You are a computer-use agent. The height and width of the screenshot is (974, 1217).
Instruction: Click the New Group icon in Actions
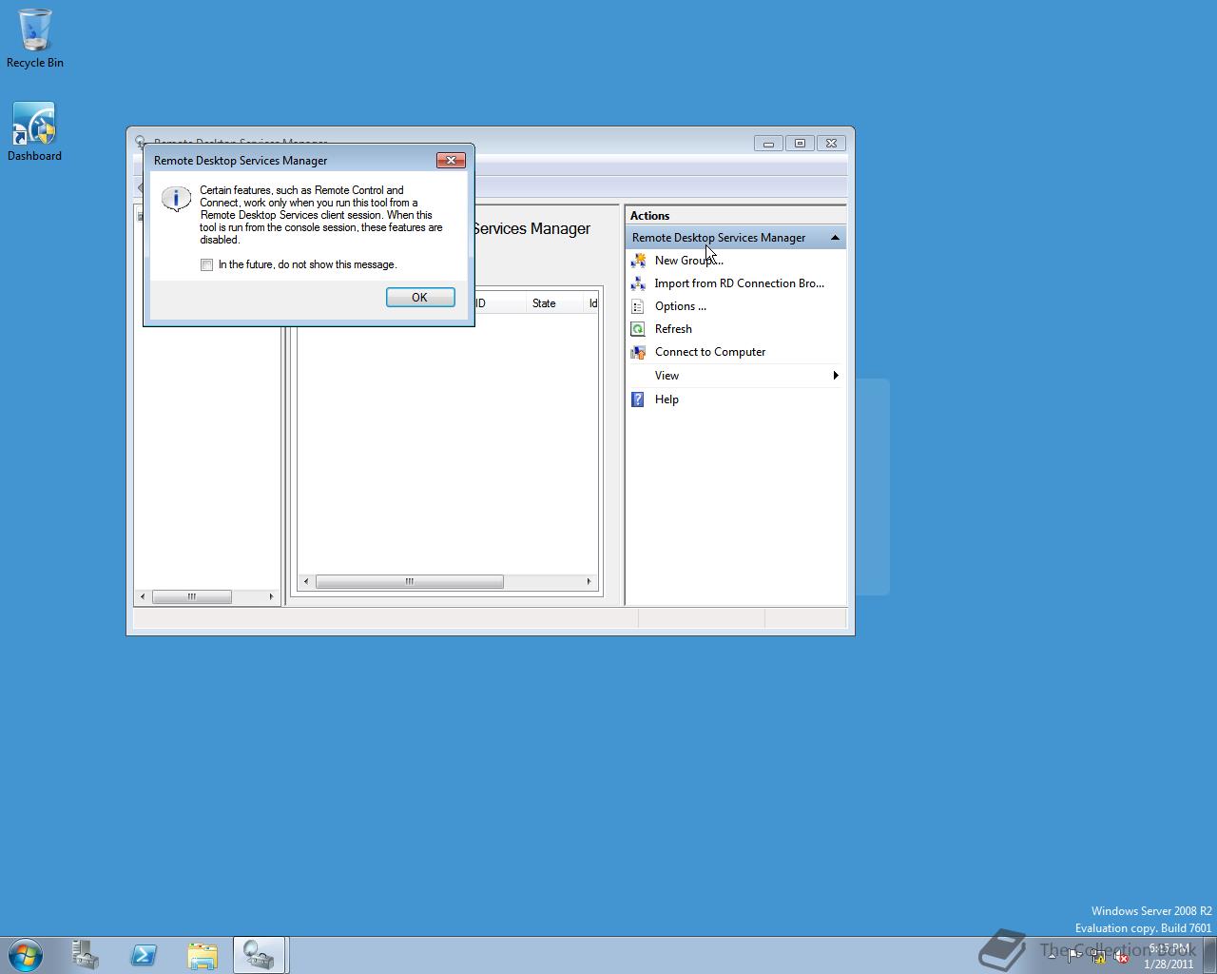point(638,261)
